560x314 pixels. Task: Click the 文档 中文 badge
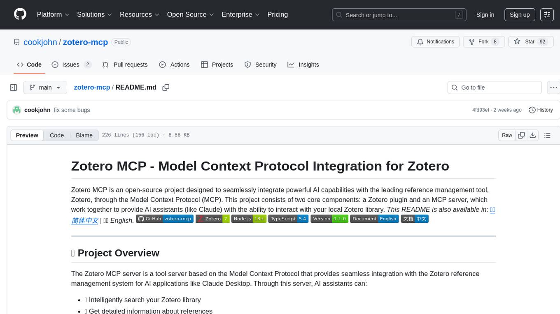click(415, 219)
